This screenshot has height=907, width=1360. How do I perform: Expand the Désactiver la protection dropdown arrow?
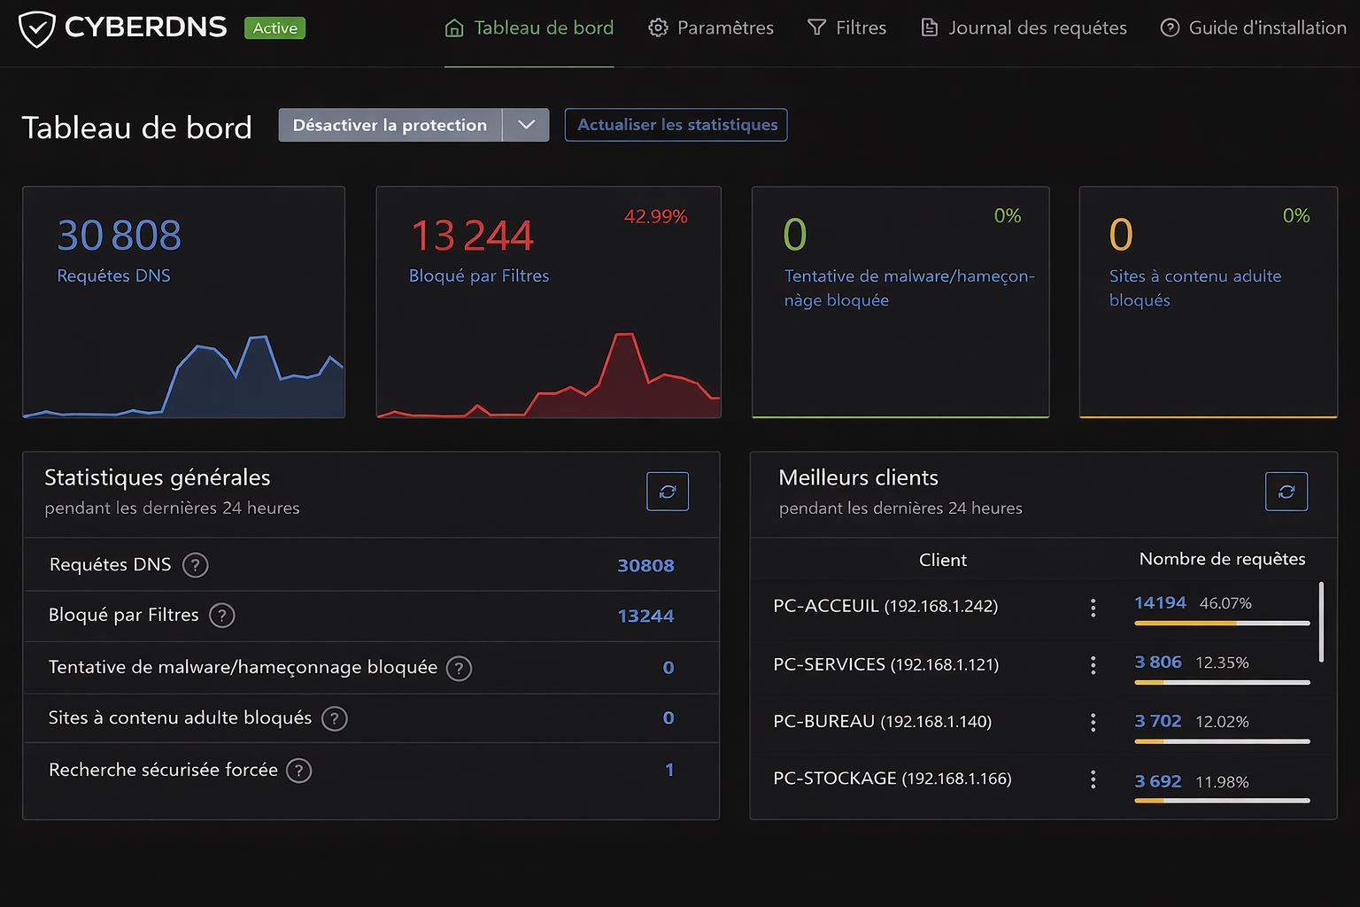click(x=526, y=125)
